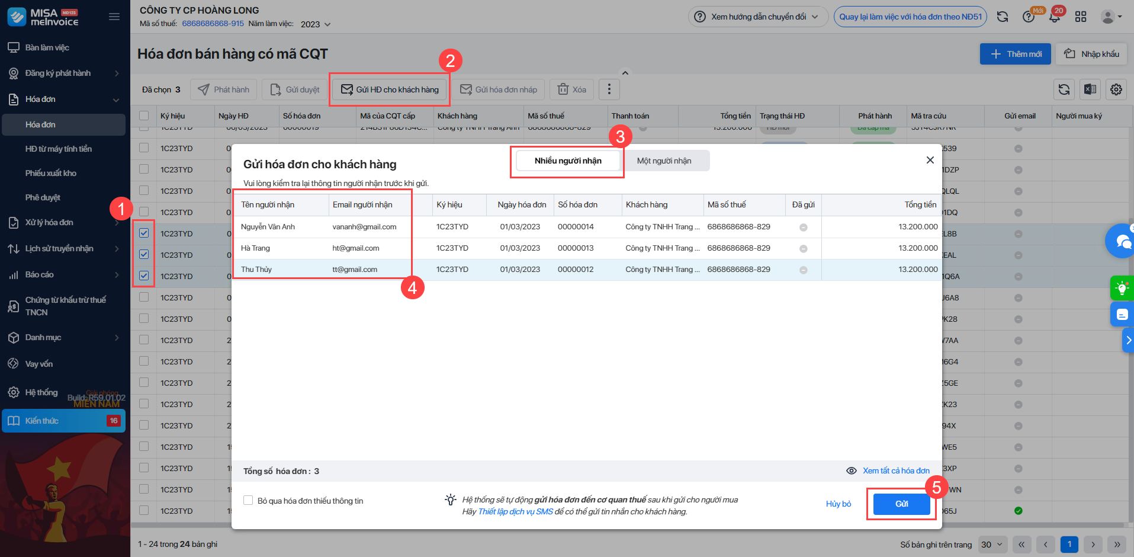Image resolution: width=1134 pixels, height=557 pixels.
Task: Click the blue Gửi button
Action: (x=901, y=504)
